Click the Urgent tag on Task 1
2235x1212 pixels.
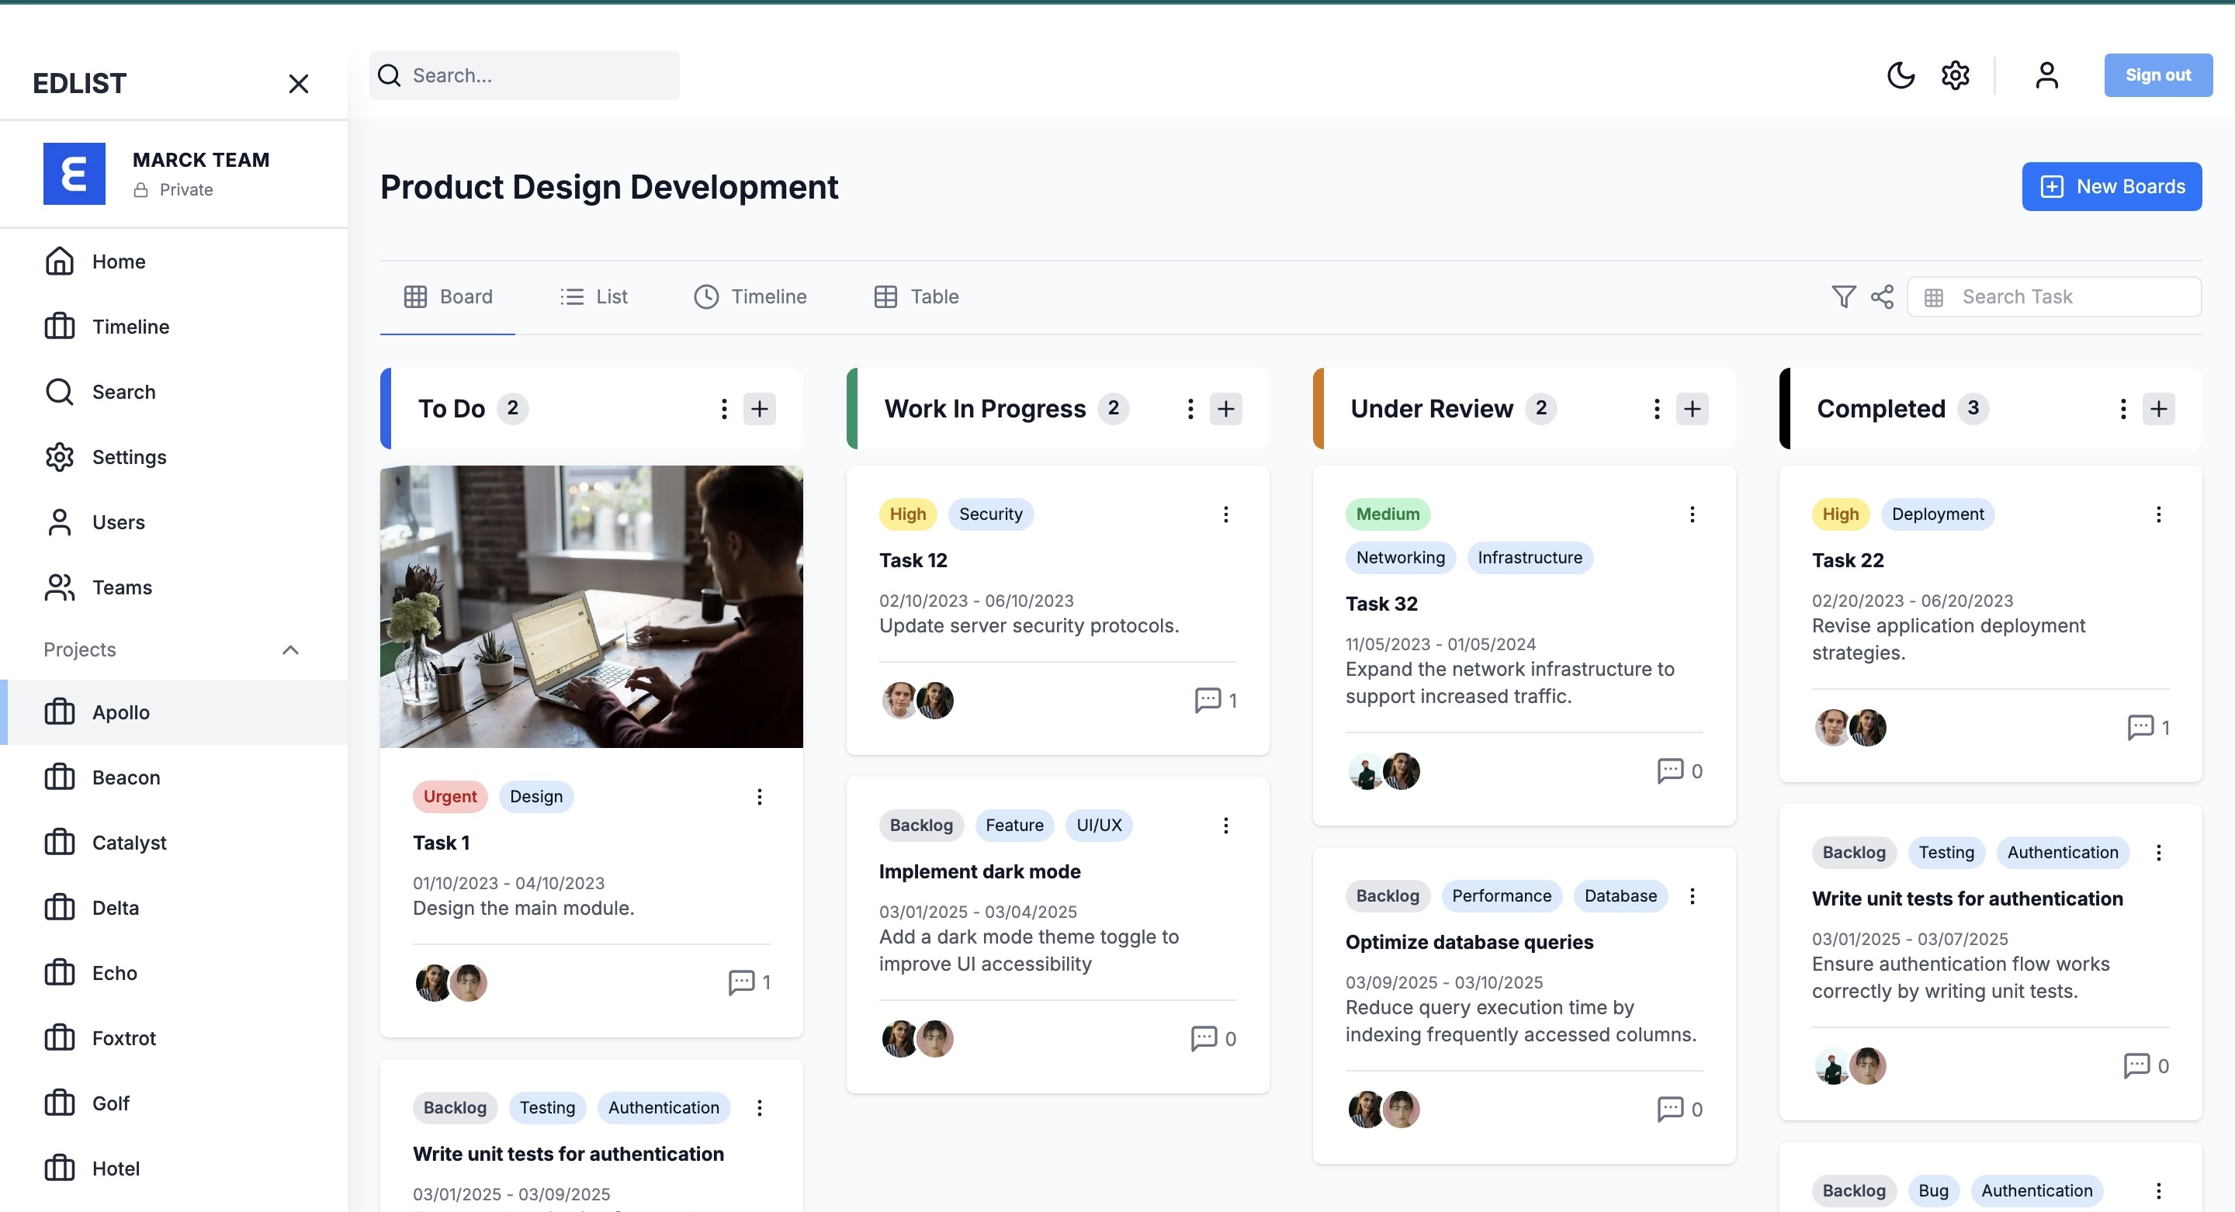click(x=449, y=796)
